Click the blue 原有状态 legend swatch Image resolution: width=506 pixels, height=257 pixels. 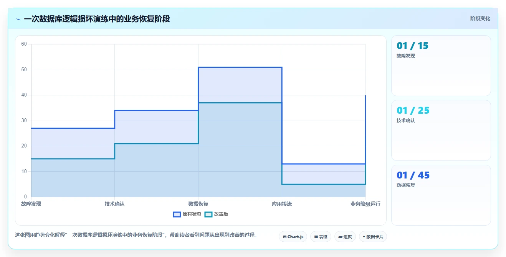point(177,214)
